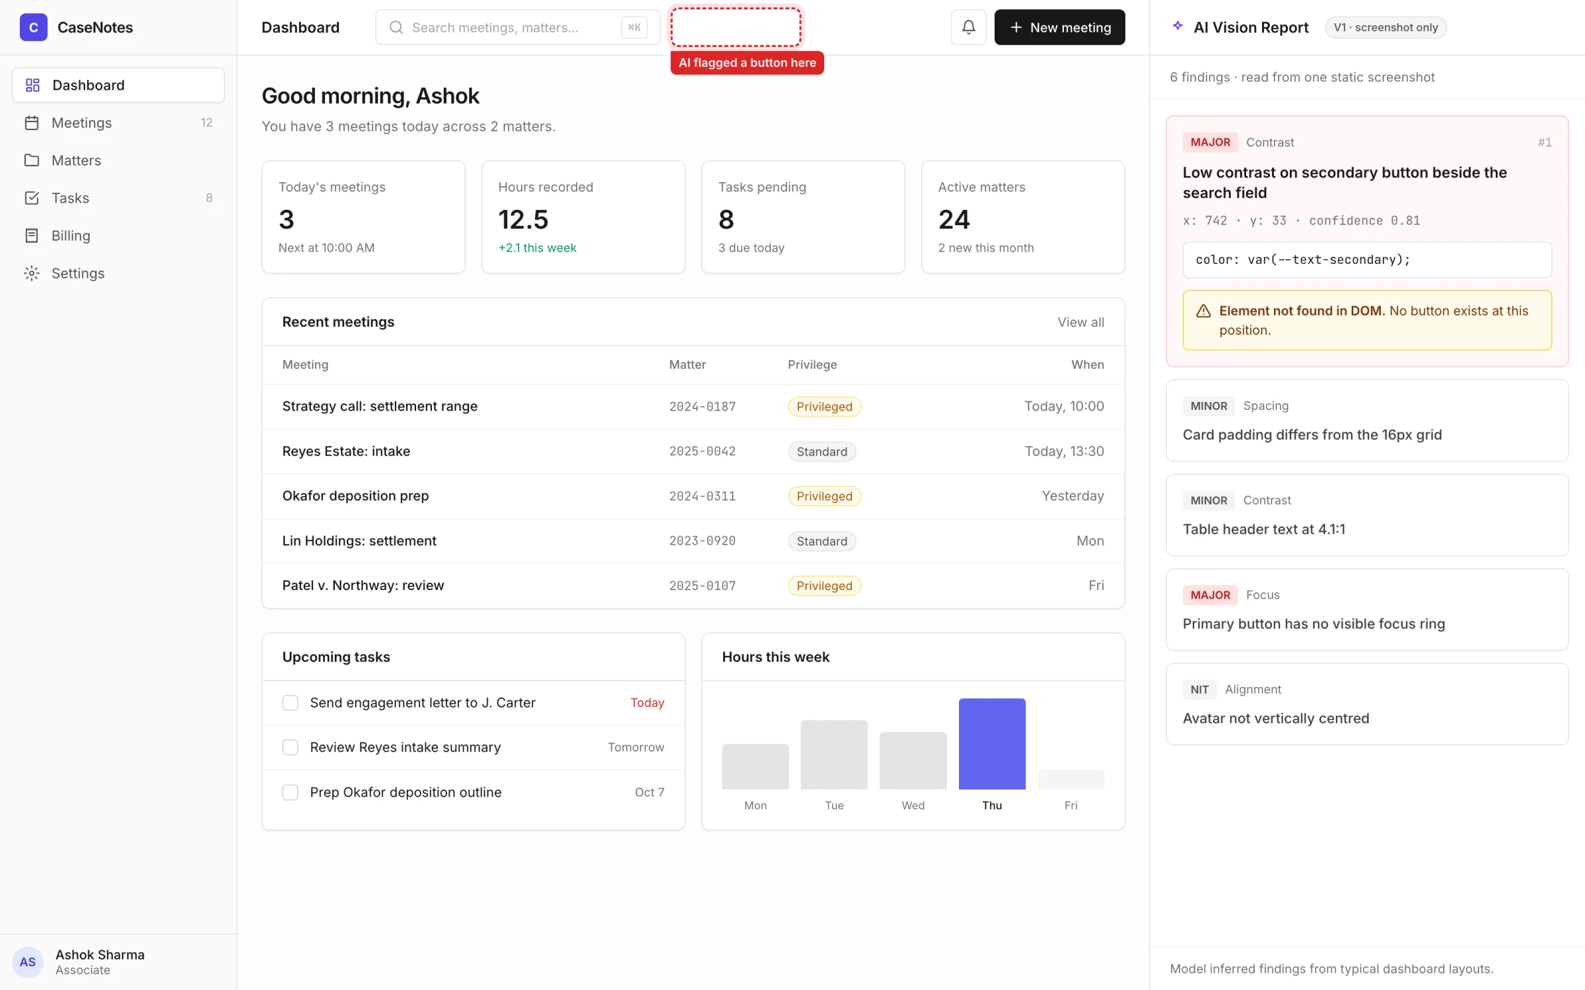Click the Matters folder icon
1585x990 pixels.
(x=32, y=160)
